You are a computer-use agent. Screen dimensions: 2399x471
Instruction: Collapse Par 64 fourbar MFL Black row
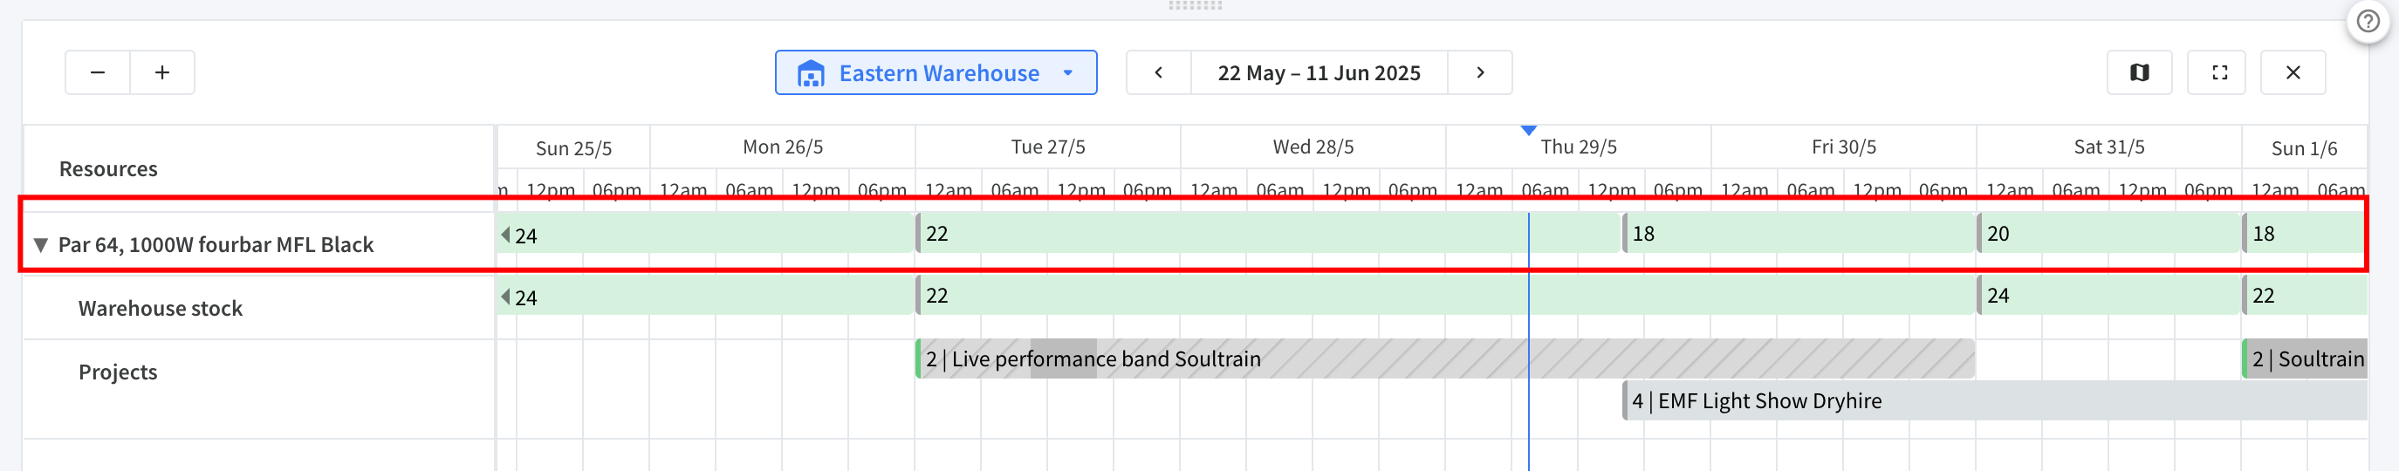(40, 245)
